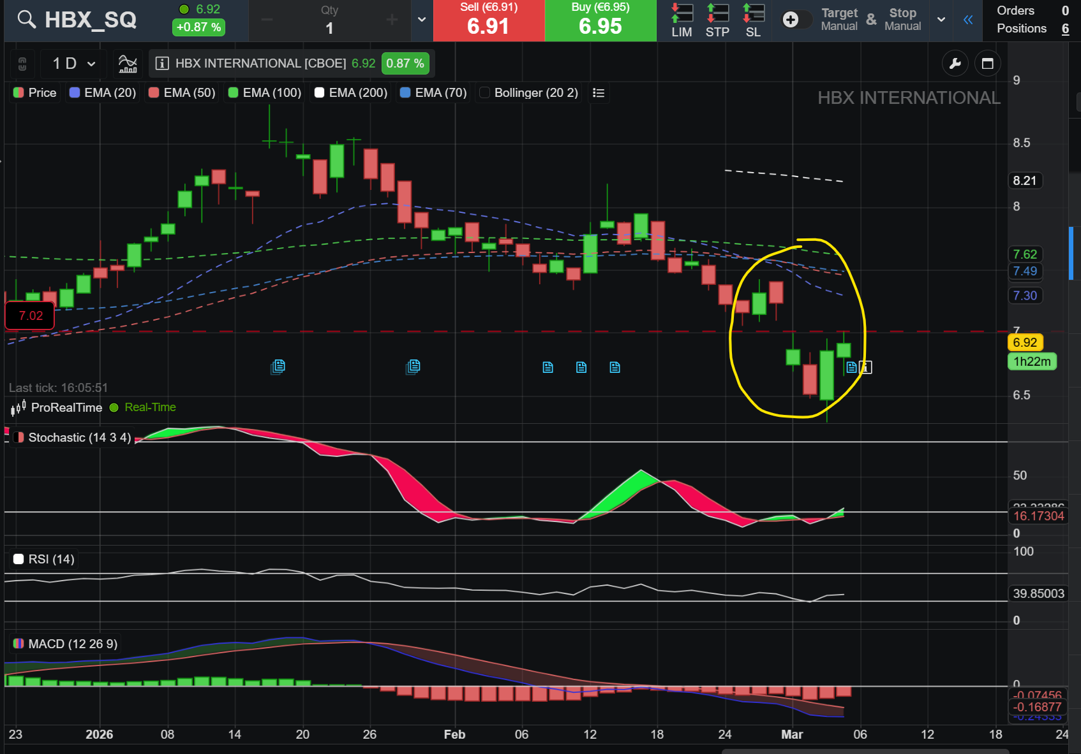Click the Buy (€6.95) button
Image resolution: width=1081 pixels, height=754 pixels.
[600, 20]
